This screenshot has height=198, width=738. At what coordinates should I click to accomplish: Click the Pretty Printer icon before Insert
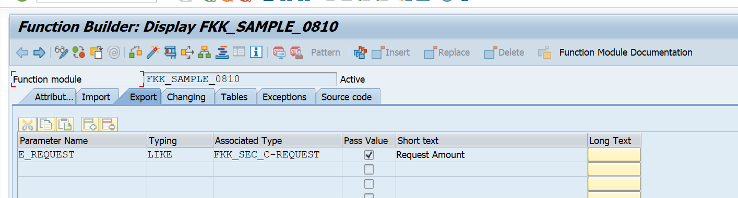tap(360, 52)
